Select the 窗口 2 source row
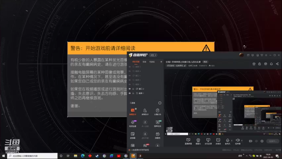282x159 pixels. coord(145,89)
